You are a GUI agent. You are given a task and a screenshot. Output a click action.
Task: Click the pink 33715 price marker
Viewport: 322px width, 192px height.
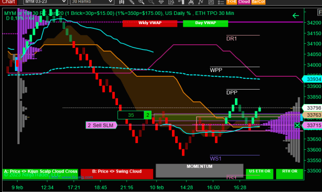click(312, 125)
